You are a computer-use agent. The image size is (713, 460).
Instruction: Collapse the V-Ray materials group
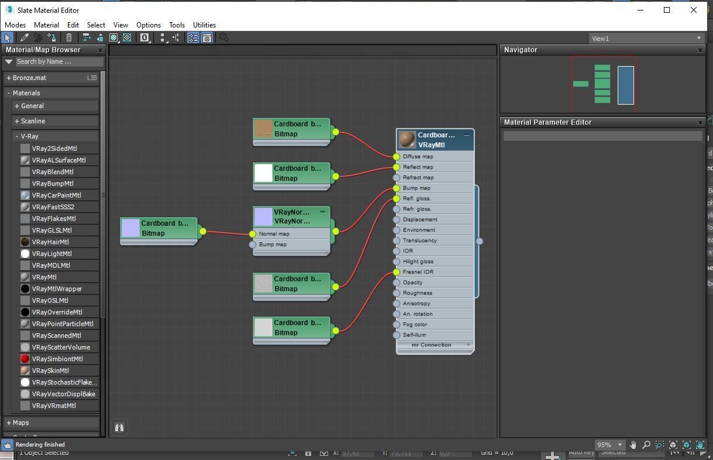pyautogui.click(x=17, y=136)
